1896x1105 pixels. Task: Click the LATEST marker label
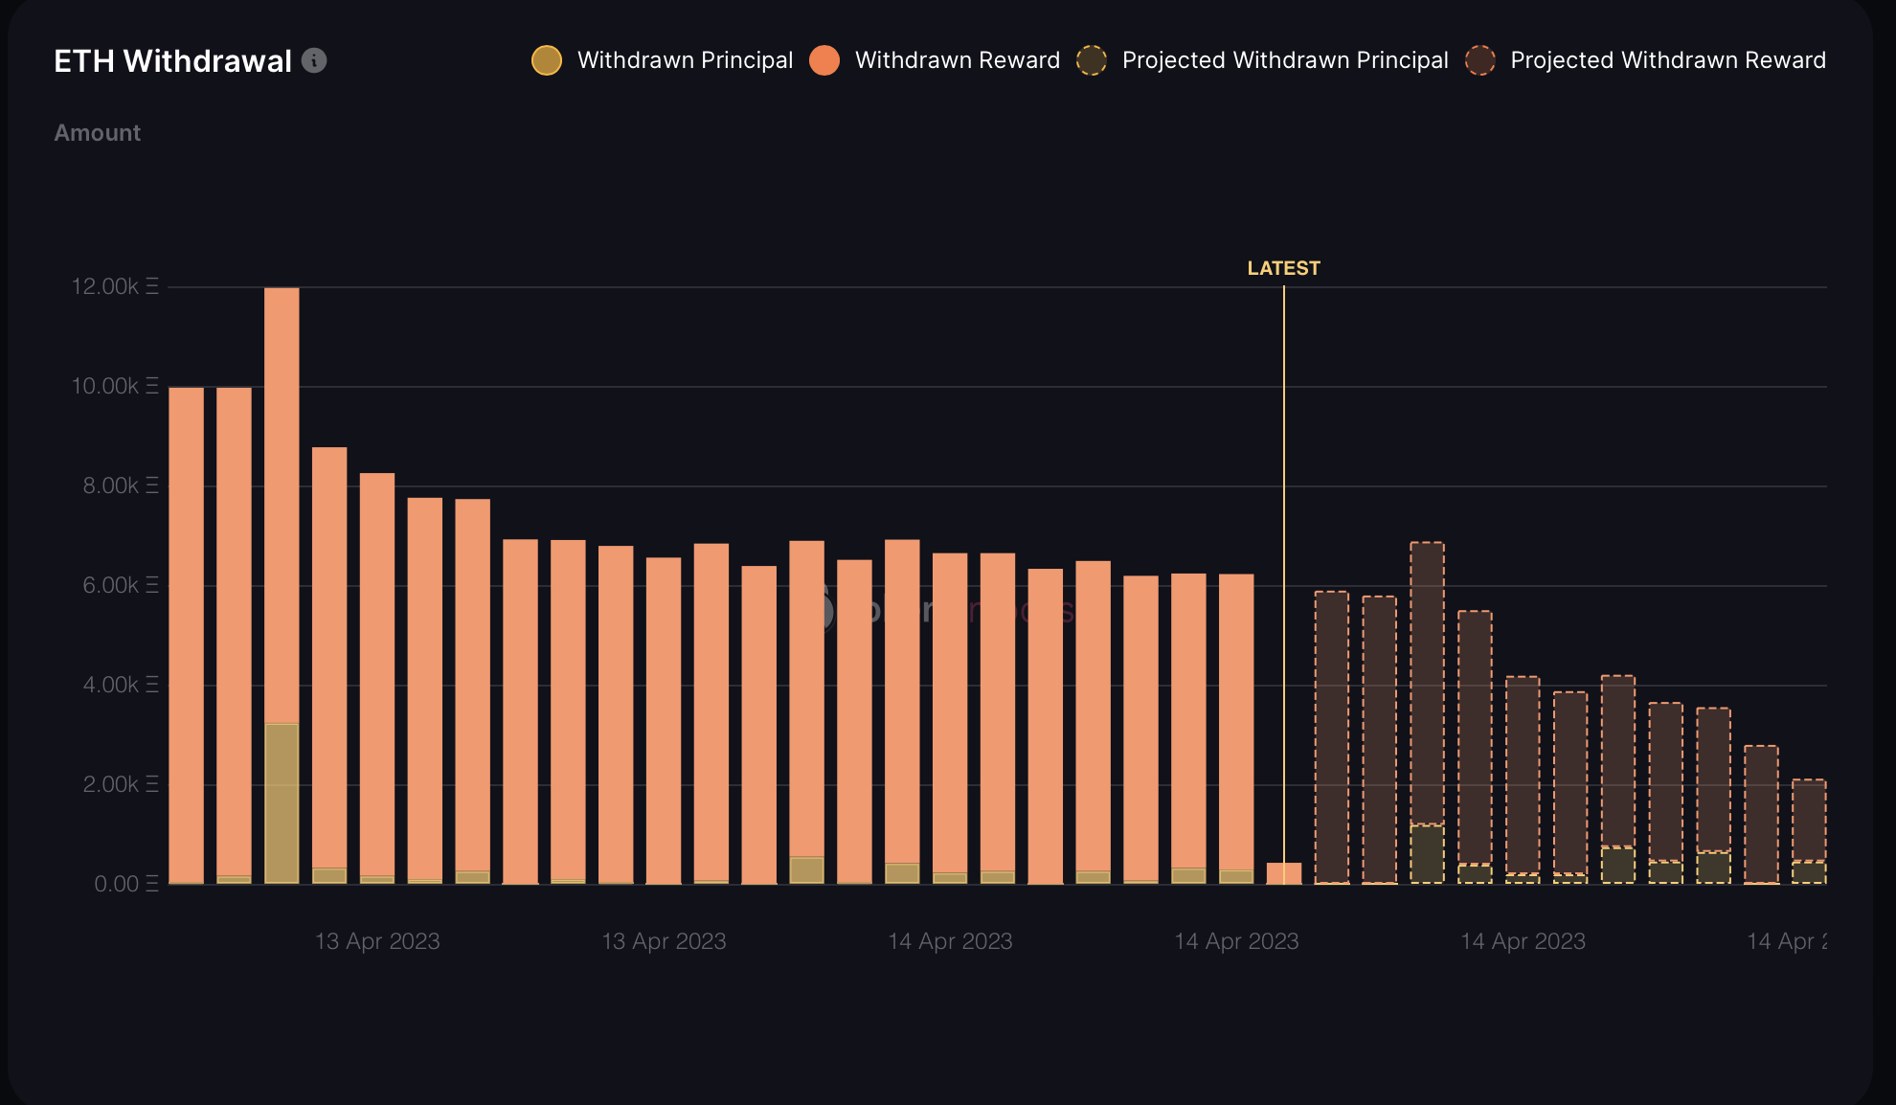point(1283,268)
